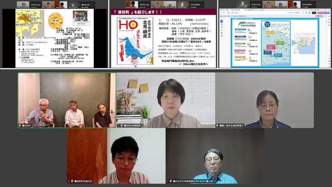
Task: Select the SDM1 video tile with three men
Action: pos(67,100)
